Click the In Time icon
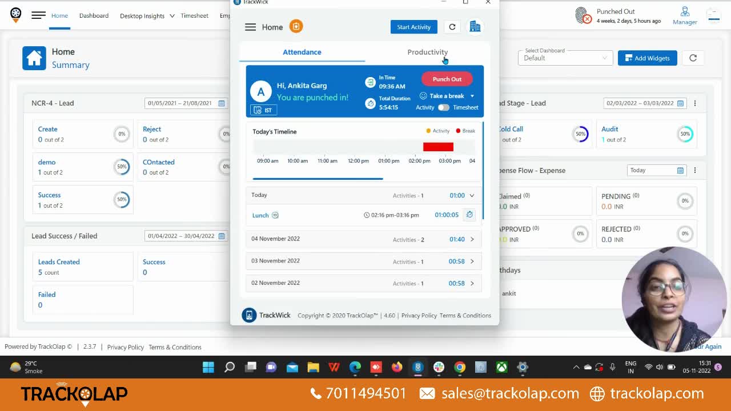731x411 pixels. (x=371, y=82)
